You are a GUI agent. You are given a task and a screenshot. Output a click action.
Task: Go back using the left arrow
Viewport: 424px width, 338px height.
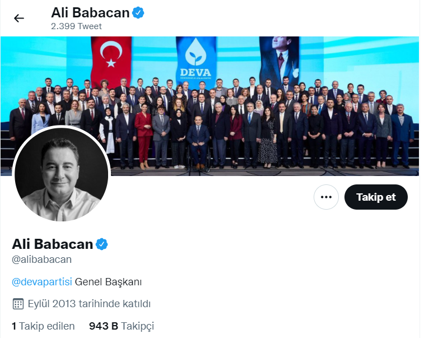point(19,18)
